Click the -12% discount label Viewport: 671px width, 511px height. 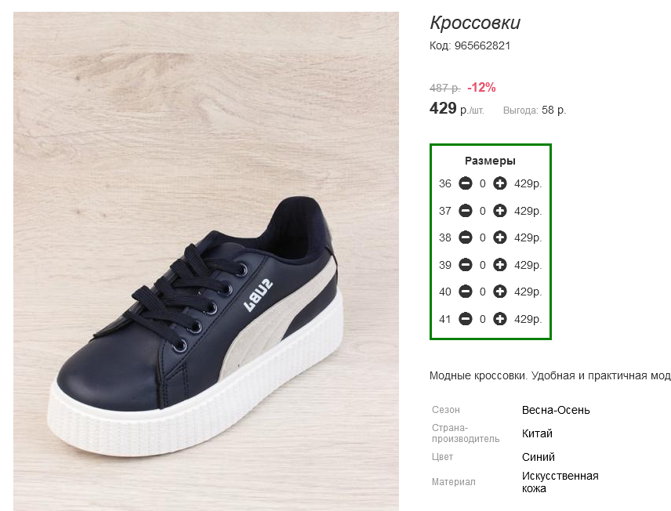click(x=481, y=88)
